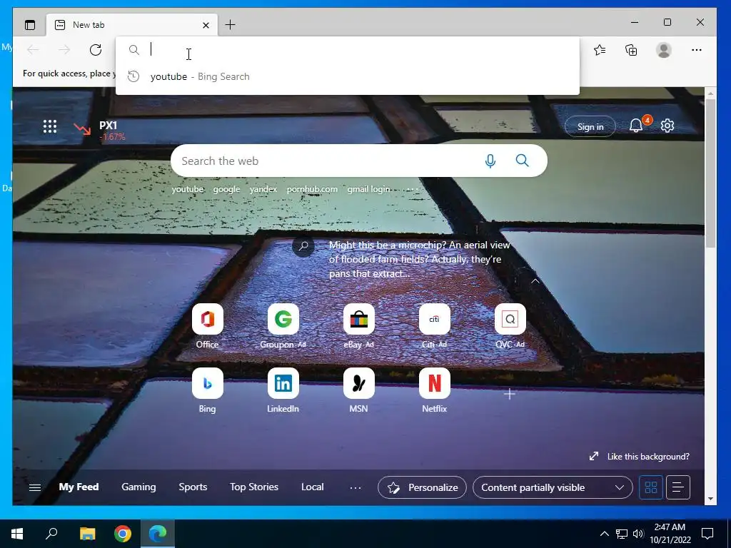Open the feed hamburger menu
731x548 pixels.
pyautogui.click(x=35, y=487)
